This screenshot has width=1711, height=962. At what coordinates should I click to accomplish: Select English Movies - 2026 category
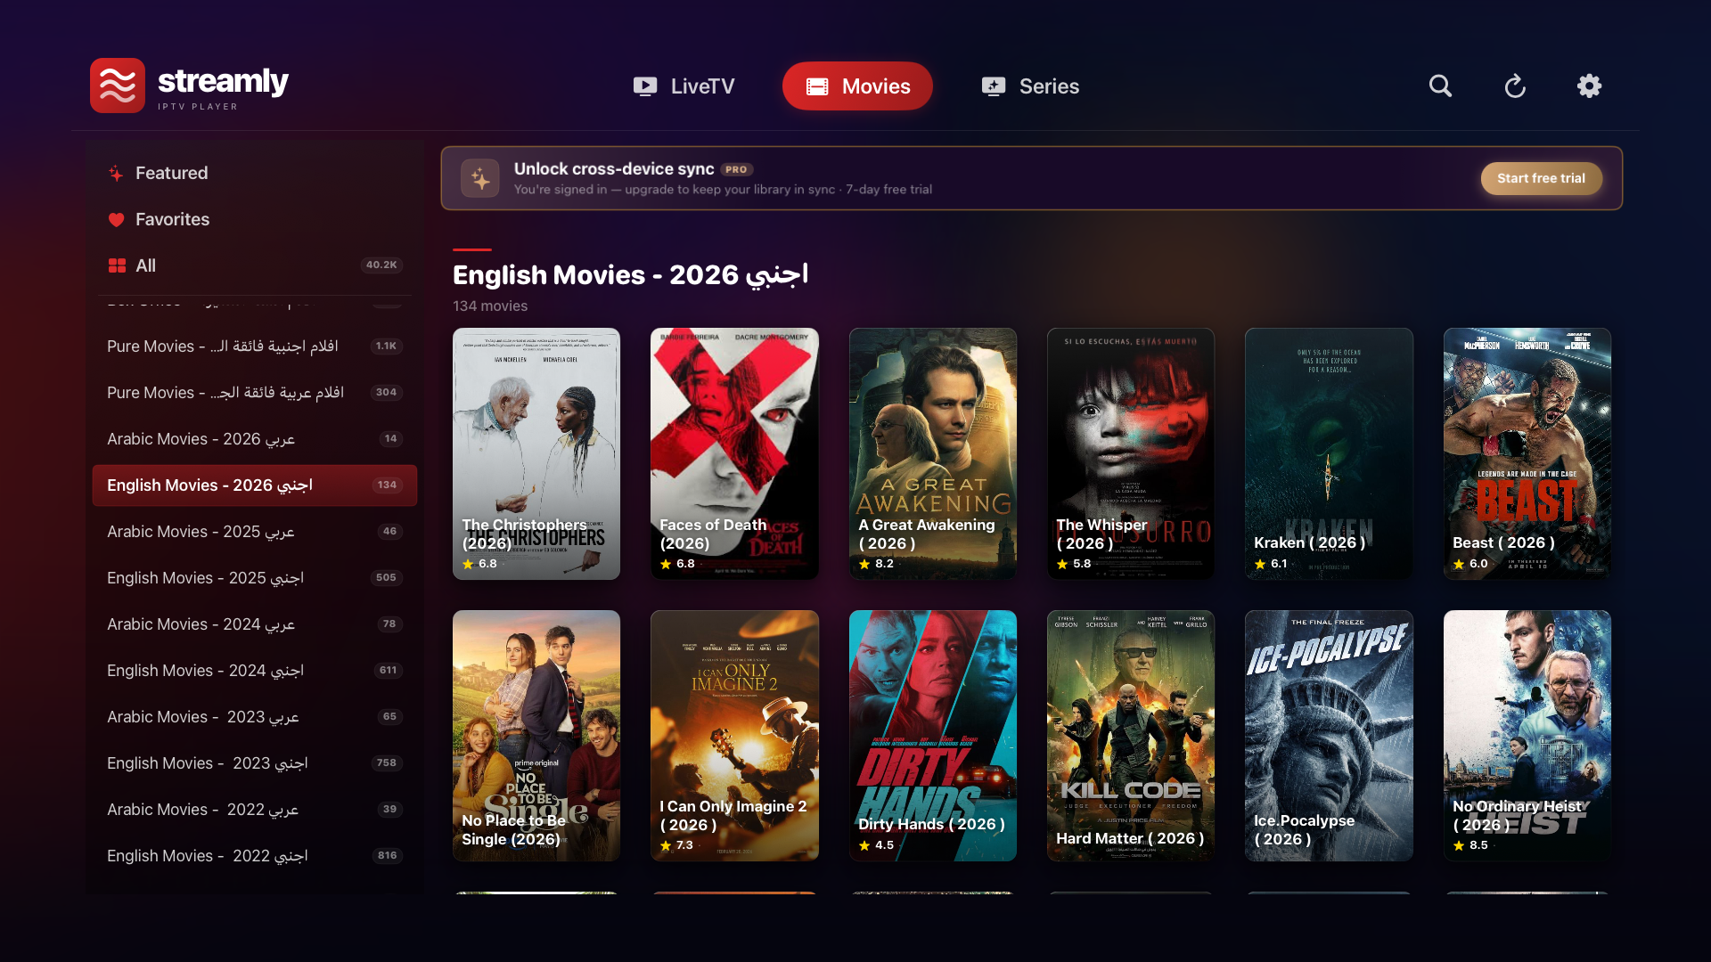pyautogui.click(x=255, y=485)
